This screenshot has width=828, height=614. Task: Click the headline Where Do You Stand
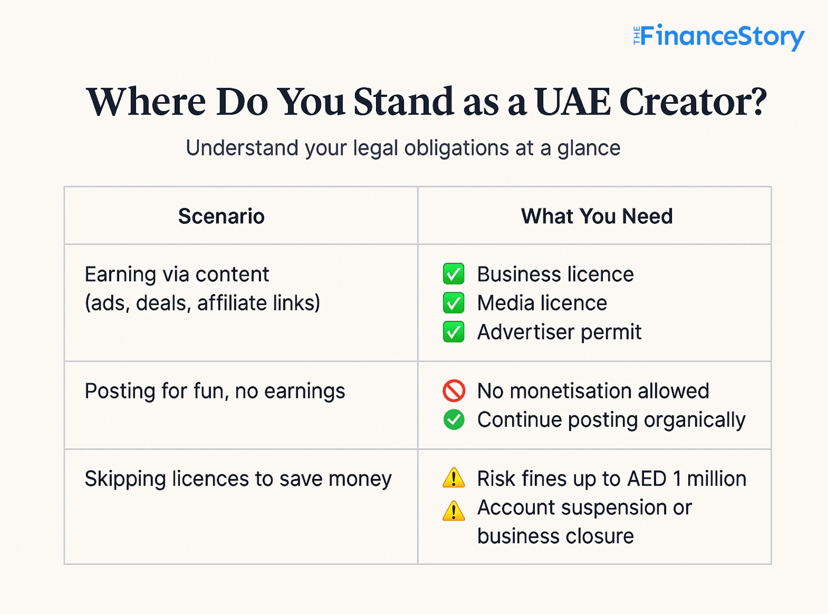click(426, 101)
